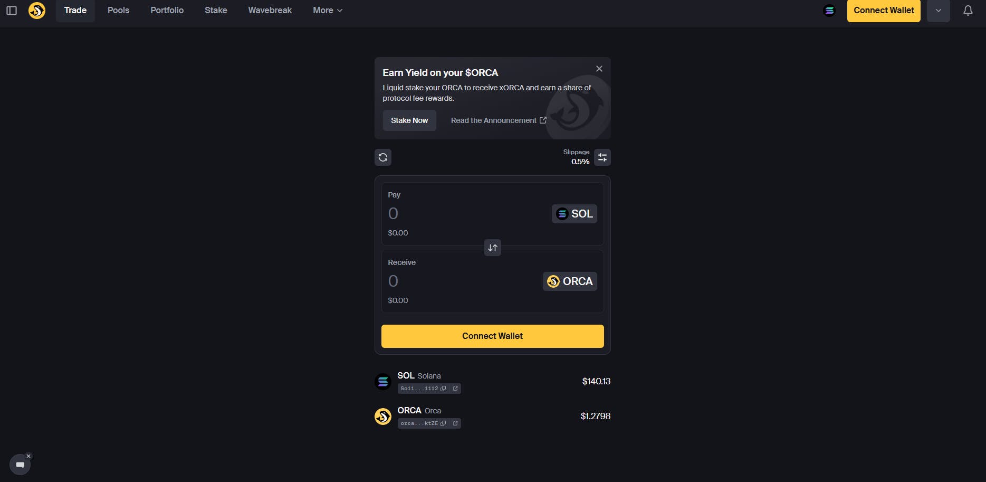
Task: Refresh the swap quote
Action: [382, 157]
